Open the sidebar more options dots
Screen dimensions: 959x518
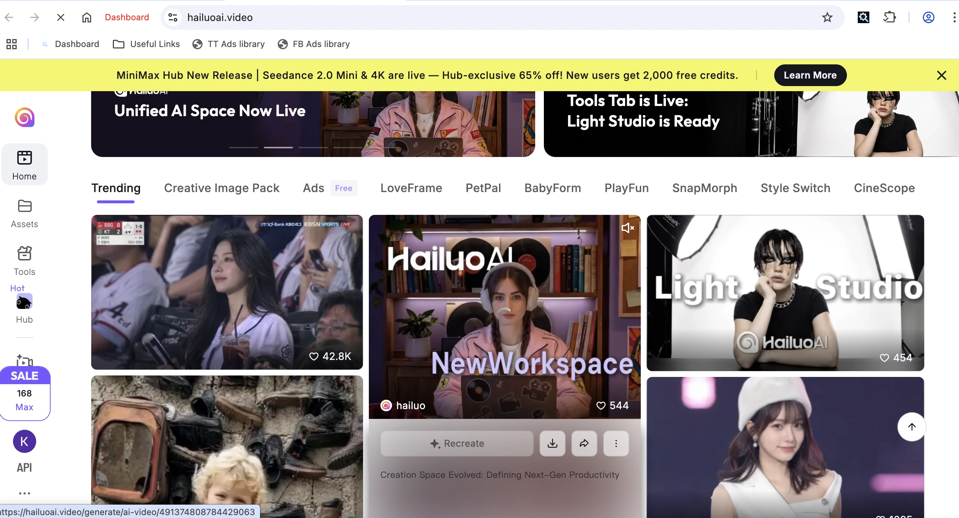(x=25, y=493)
